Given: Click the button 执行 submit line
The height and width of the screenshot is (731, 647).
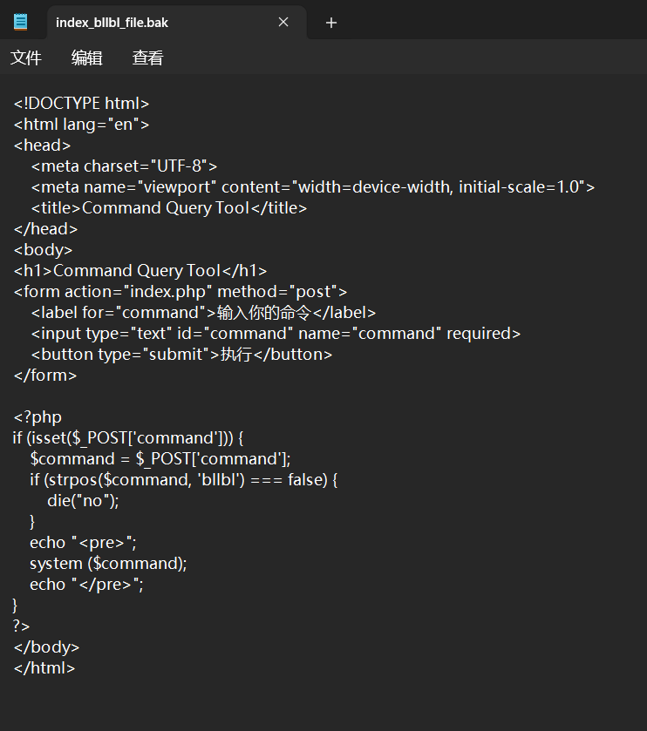Looking at the screenshot, I should coord(181,355).
